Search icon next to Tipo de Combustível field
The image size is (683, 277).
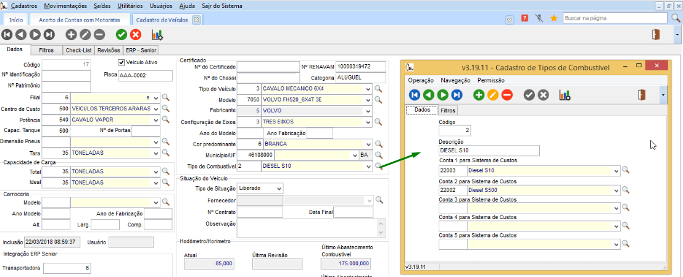pyautogui.click(x=379, y=166)
